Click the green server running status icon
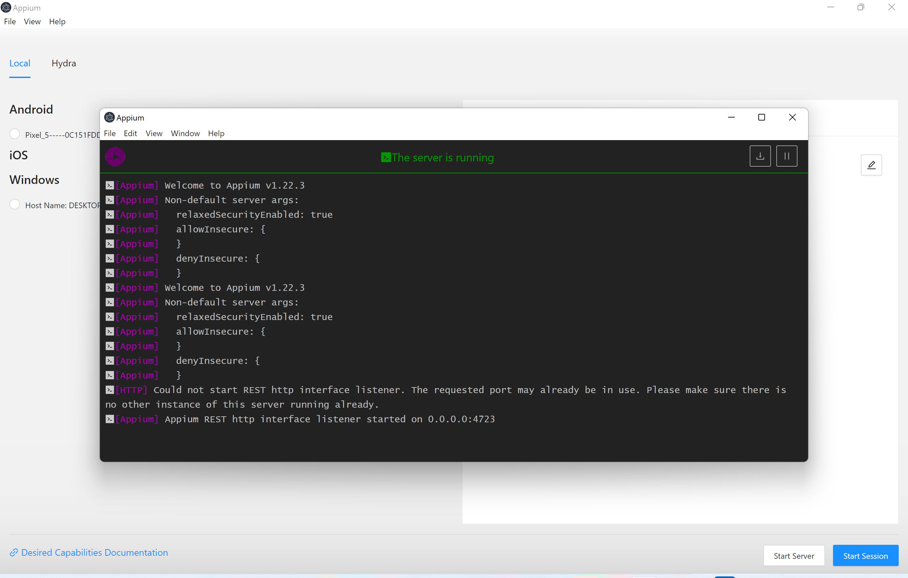Image resolution: width=908 pixels, height=578 pixels. [x=385, y=157]
